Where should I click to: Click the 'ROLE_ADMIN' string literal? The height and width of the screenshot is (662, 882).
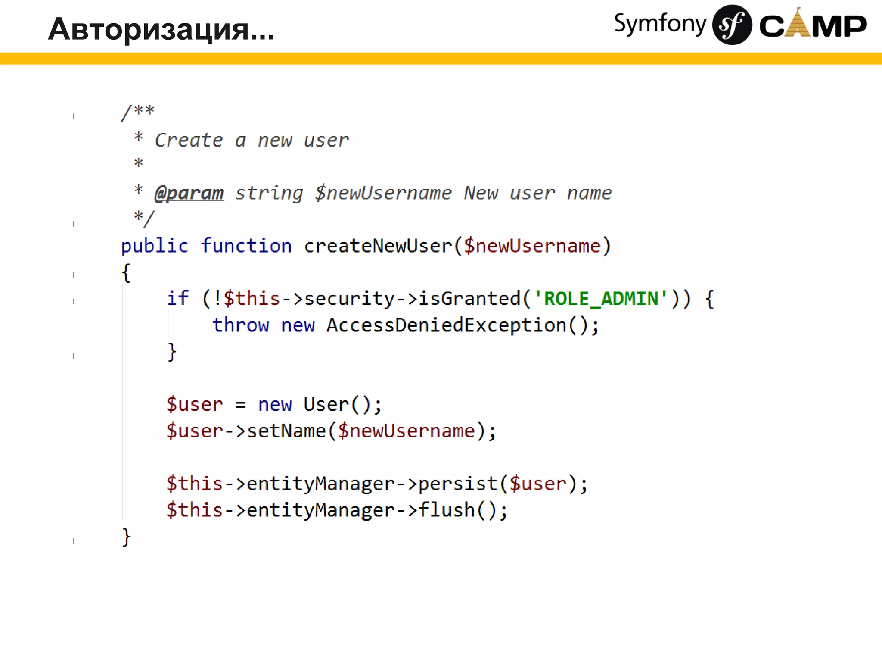click(601, 299)
